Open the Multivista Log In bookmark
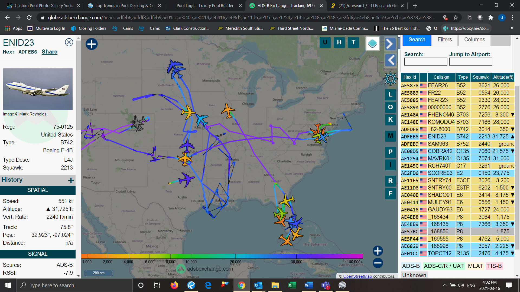 (47, 28)
